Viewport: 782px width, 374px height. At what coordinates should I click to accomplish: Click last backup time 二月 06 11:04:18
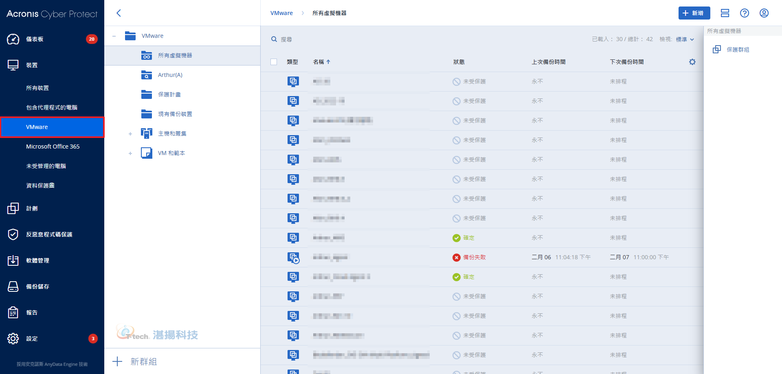pos(561,257)
